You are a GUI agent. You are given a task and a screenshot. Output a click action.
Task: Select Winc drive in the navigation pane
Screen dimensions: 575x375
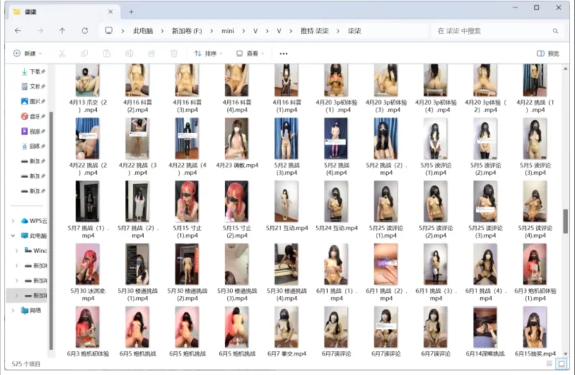(x=35, y=250)
